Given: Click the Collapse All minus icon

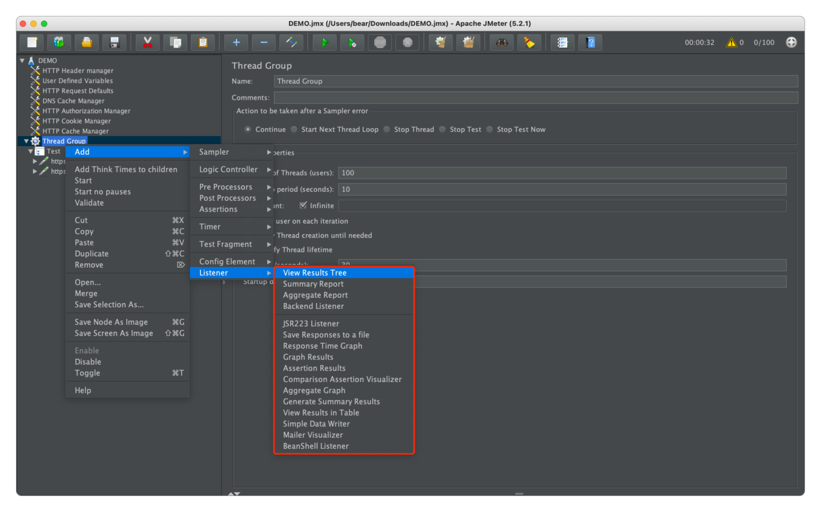Looking at the screenshot, I should coord(264,42).
